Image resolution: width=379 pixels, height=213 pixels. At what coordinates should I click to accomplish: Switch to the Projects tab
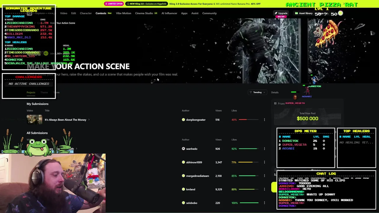coord(31,93)
